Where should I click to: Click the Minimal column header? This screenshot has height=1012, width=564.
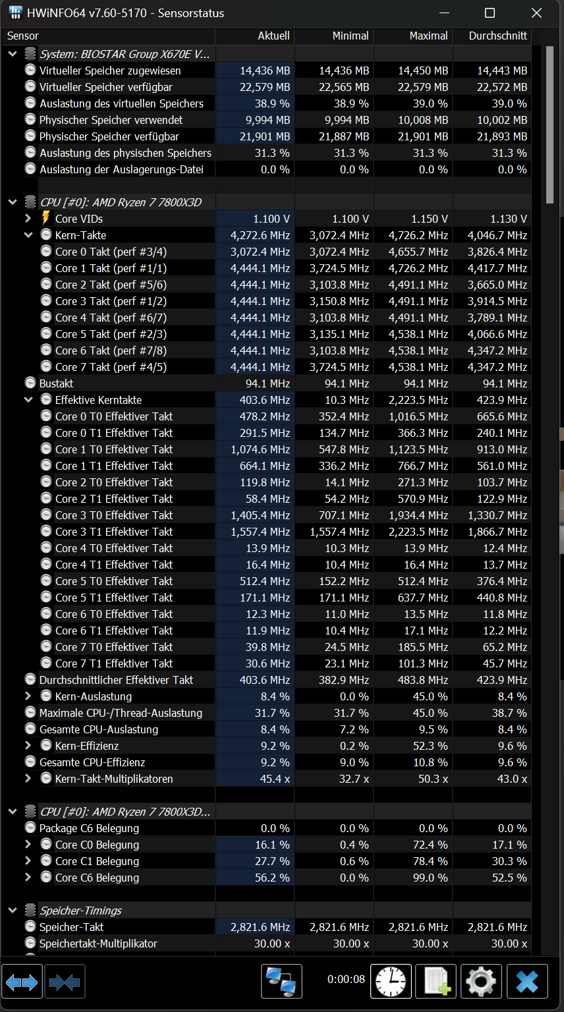click(333, 36)
